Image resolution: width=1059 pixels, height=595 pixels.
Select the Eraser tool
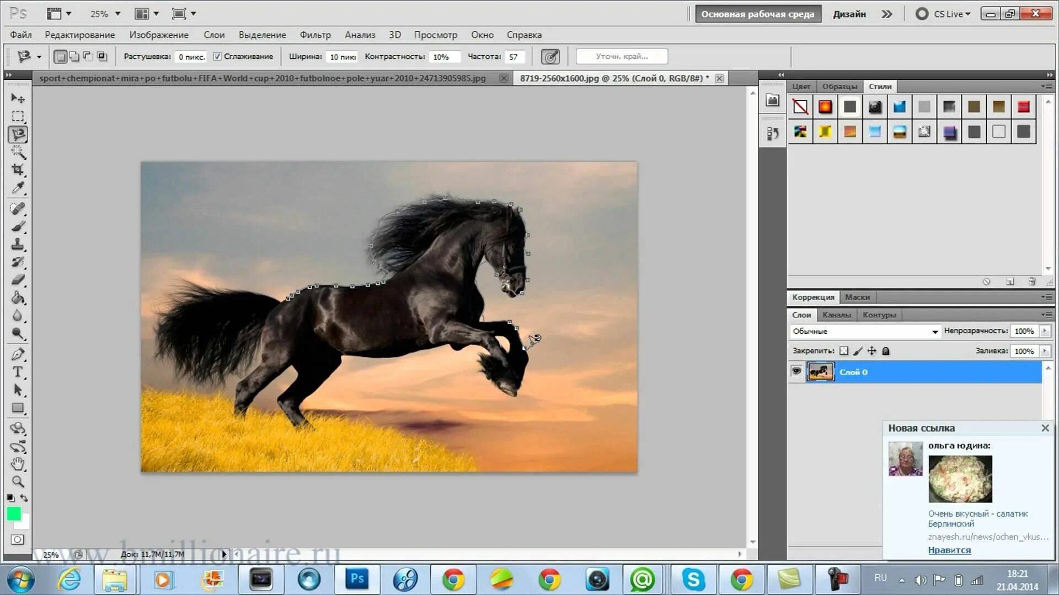(18, 280)
